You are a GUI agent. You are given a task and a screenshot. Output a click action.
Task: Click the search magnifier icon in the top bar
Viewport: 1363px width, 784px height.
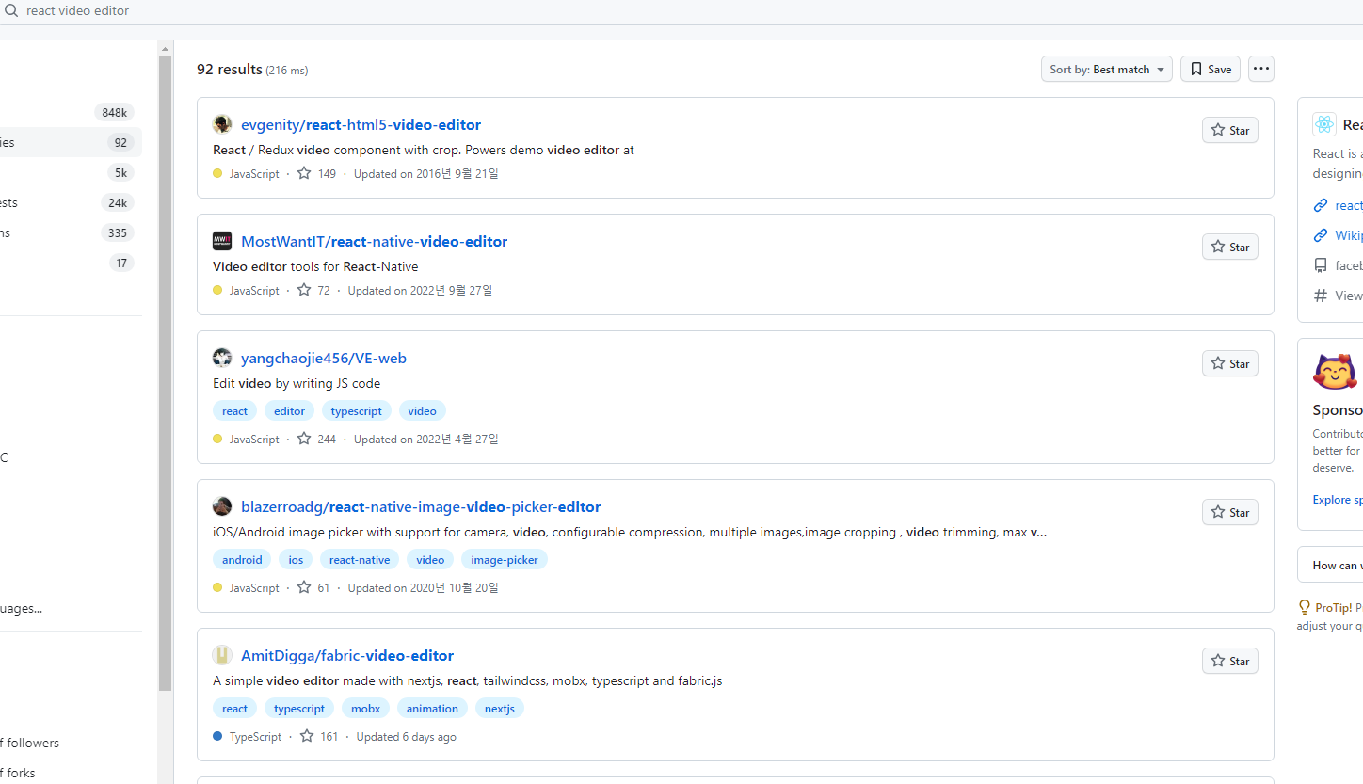pyautogui.click(x=12, y=11)
